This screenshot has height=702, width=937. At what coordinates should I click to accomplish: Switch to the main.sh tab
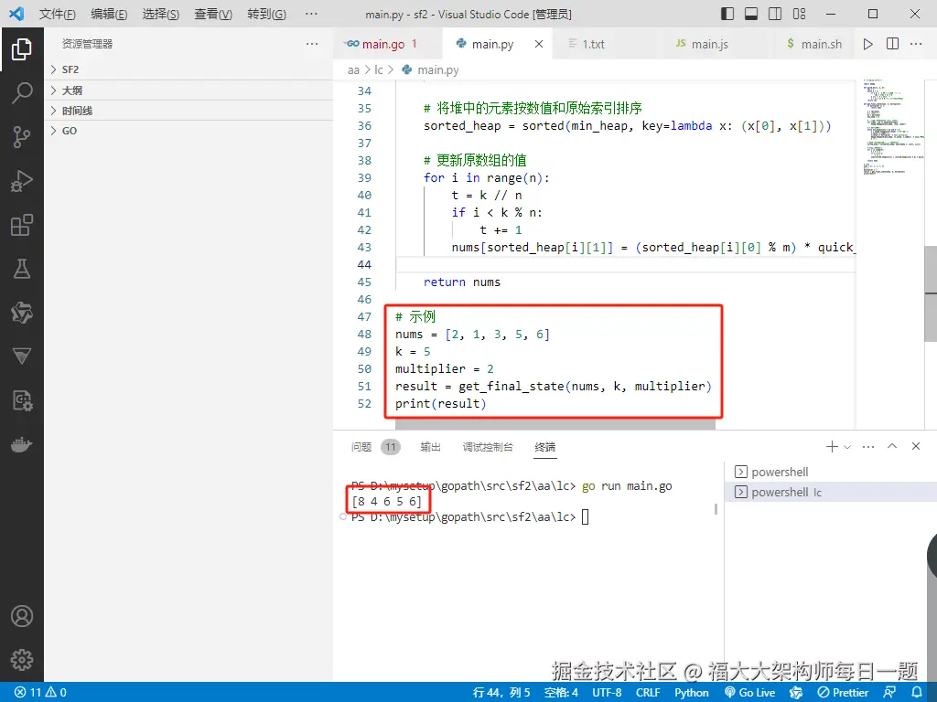[x=815, y=44]
